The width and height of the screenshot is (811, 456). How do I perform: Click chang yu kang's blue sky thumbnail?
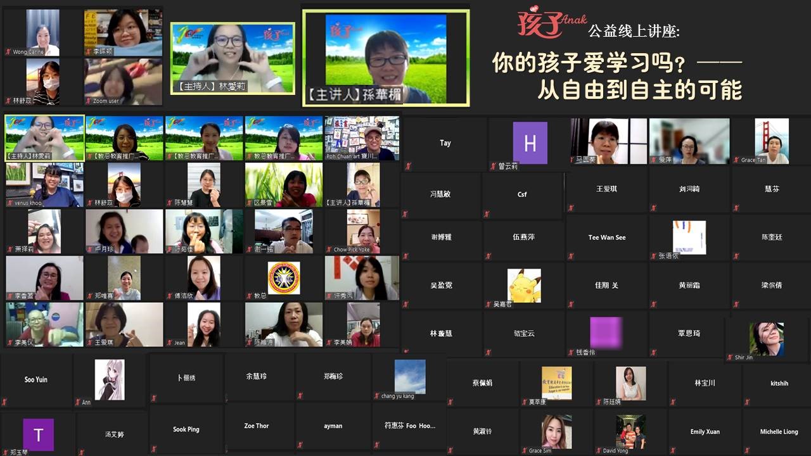pyautogui.click(x=409, y=375)
